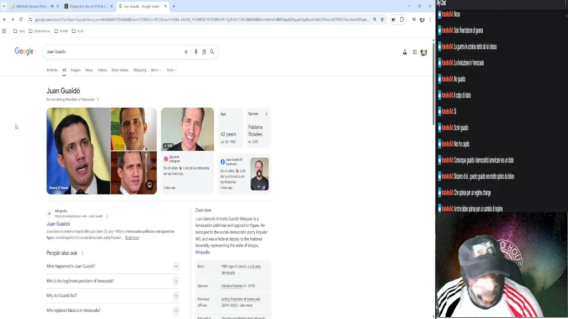568x319 pixels.
Task: Click the magnifier search button
Action: [212, 52]
